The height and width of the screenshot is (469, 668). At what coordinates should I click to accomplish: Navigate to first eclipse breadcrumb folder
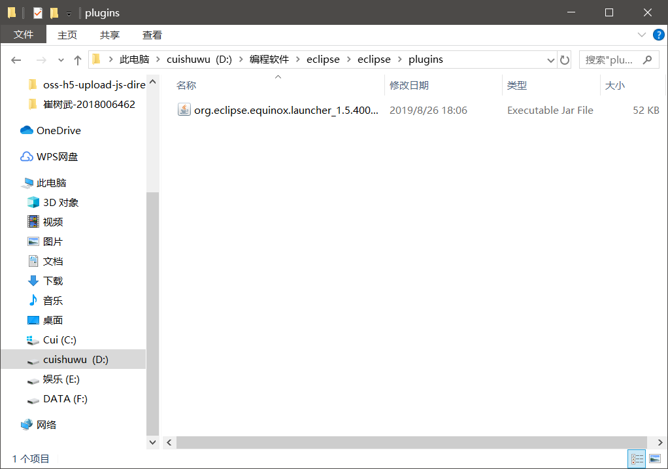pyautogui.click(x=324, y=60)
